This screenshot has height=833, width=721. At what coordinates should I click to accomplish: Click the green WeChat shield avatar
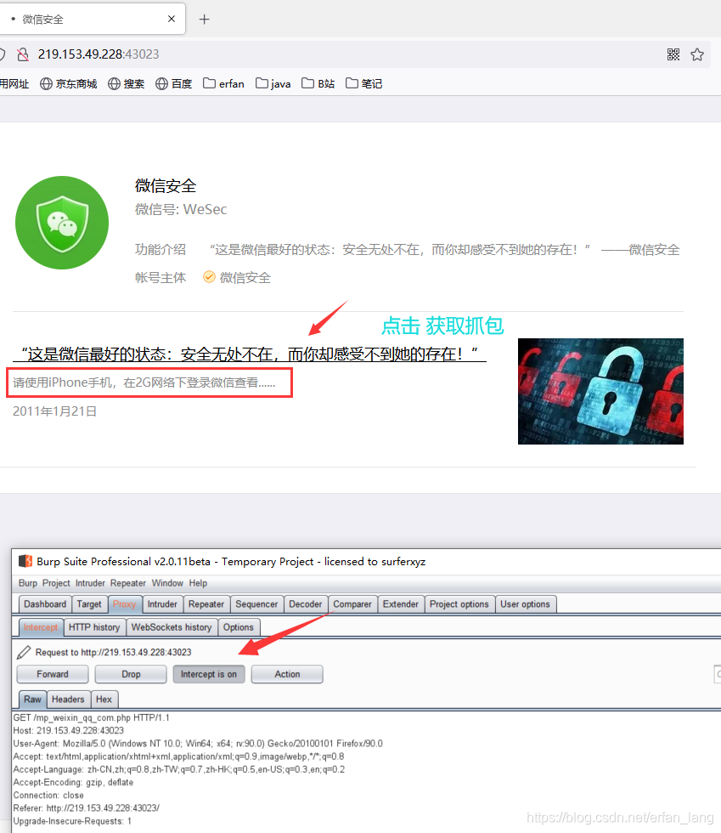pos(62,223)
